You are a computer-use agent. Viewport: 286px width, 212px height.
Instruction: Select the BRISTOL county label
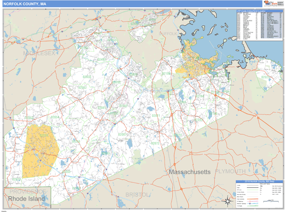[137, 195]
